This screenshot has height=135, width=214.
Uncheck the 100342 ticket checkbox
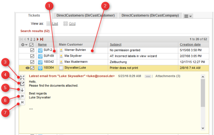pos(32,62)
